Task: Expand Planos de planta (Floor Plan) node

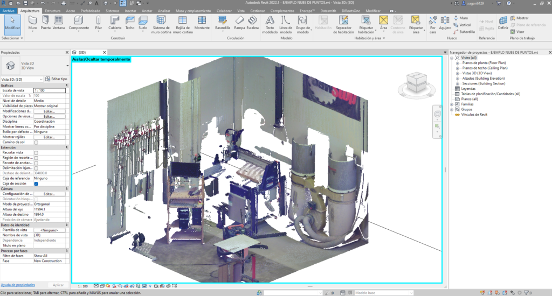Action: pyautogui.click(x=458, y=63)
